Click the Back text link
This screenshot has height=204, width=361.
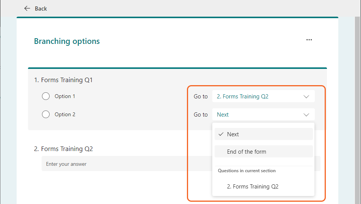pyautogui.click(x=41, y=8)
